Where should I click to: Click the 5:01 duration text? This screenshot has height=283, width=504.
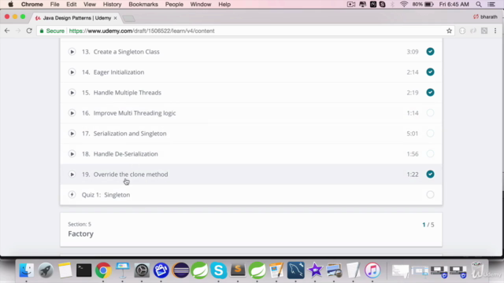tap(413, 134)
